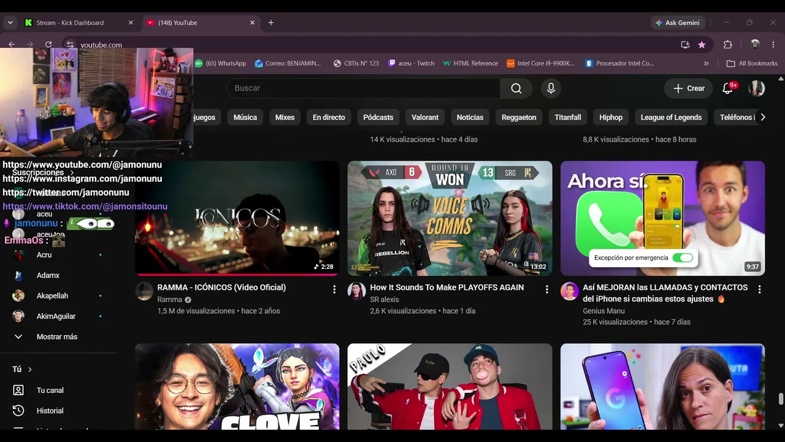The image size is (785, 442).
Task: Open the VOICE COMMS playoffs video thumbnail
Action: pos(450,218)
